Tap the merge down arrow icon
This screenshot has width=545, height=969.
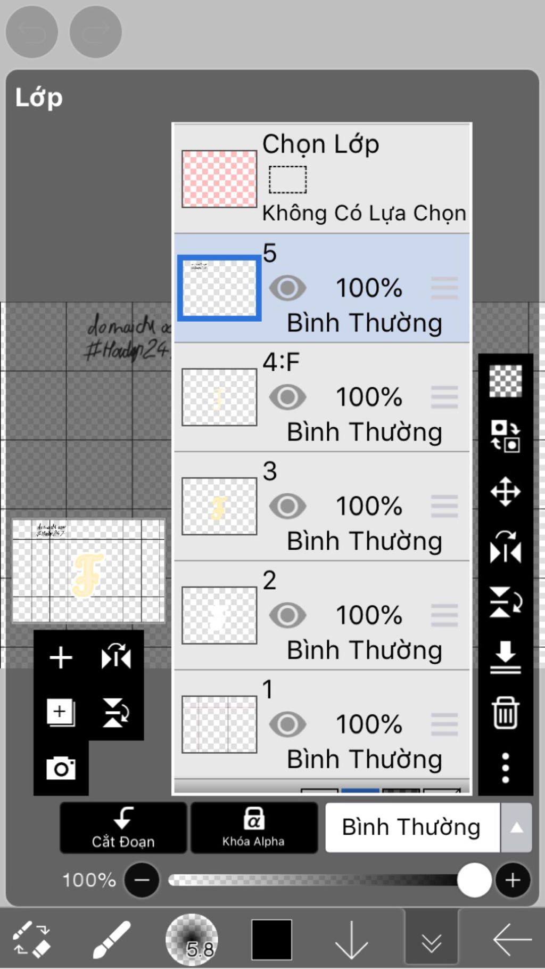pos(505,657)
